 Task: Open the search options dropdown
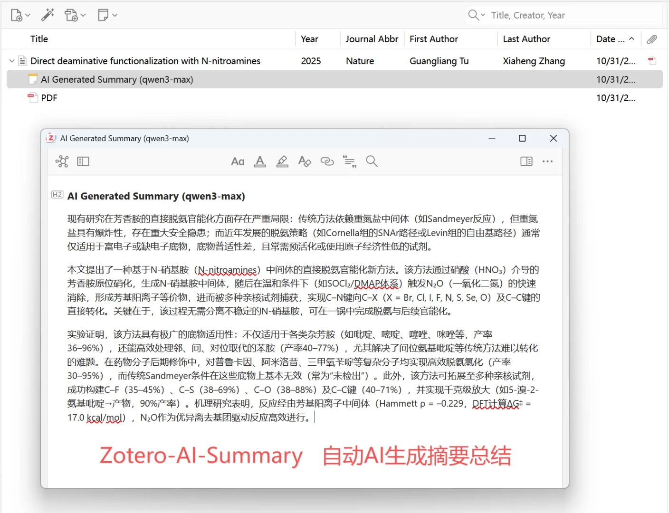(482, 15)
